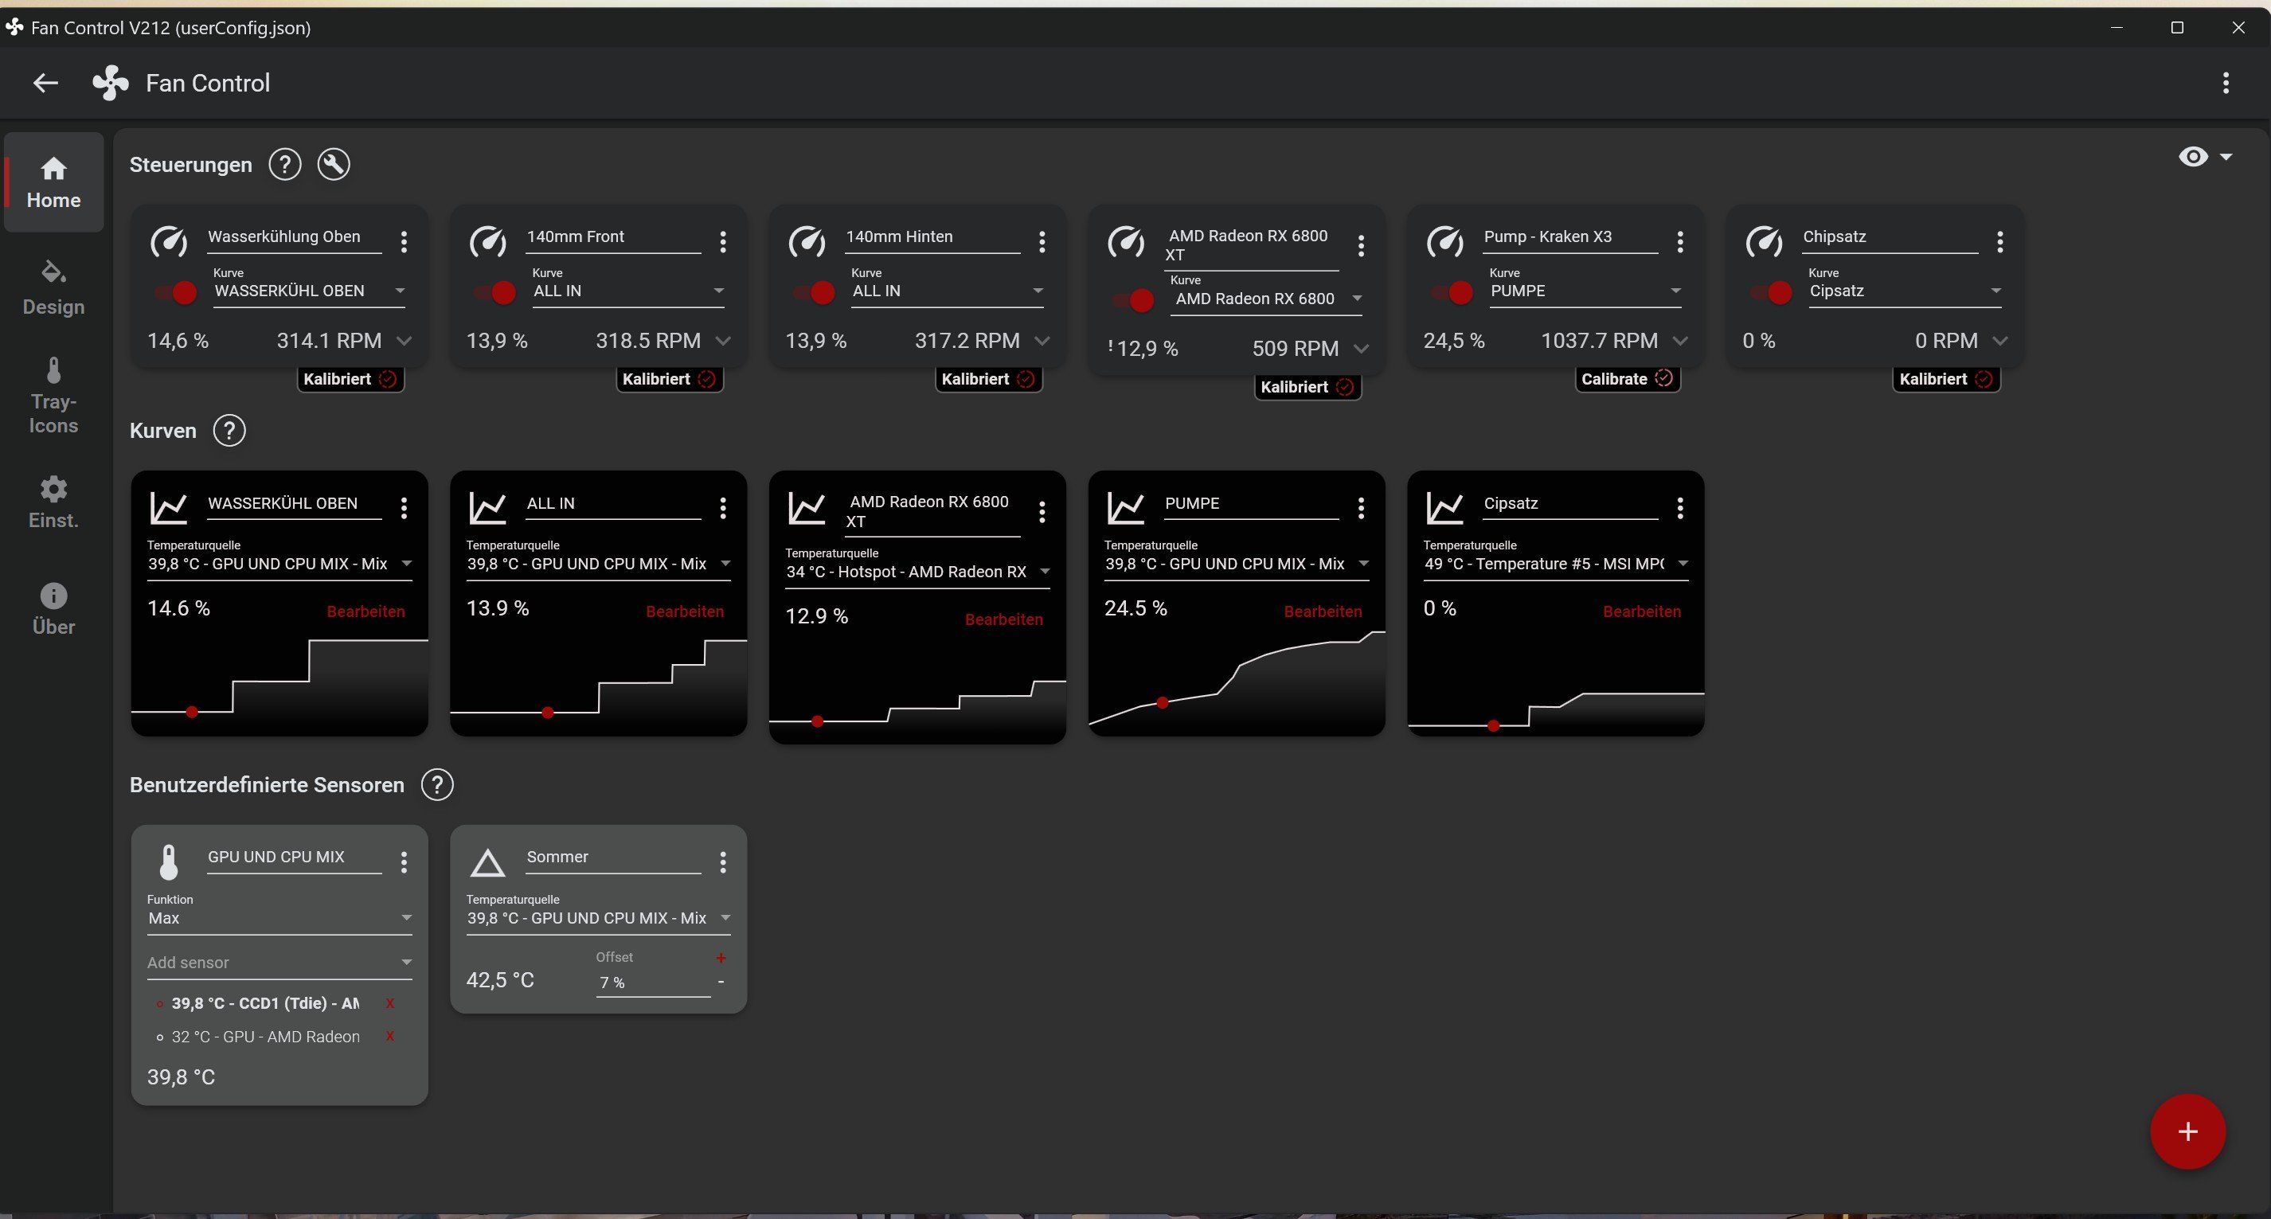Toggle the Wasserkühlung Oben control switch

tap(176, 293)
